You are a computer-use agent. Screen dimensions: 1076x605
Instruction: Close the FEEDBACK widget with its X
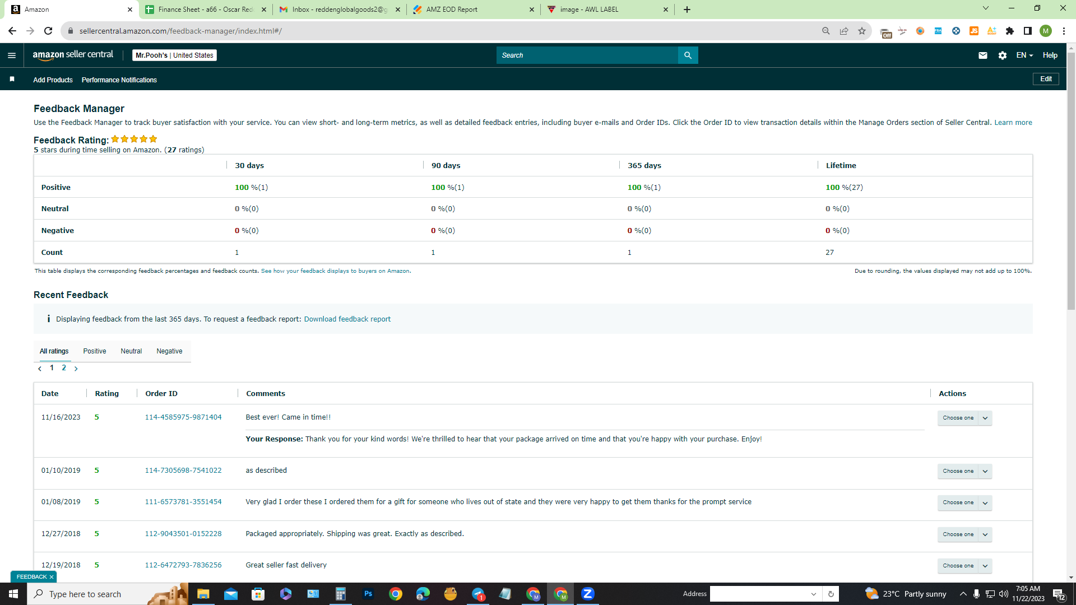point(52,577)
